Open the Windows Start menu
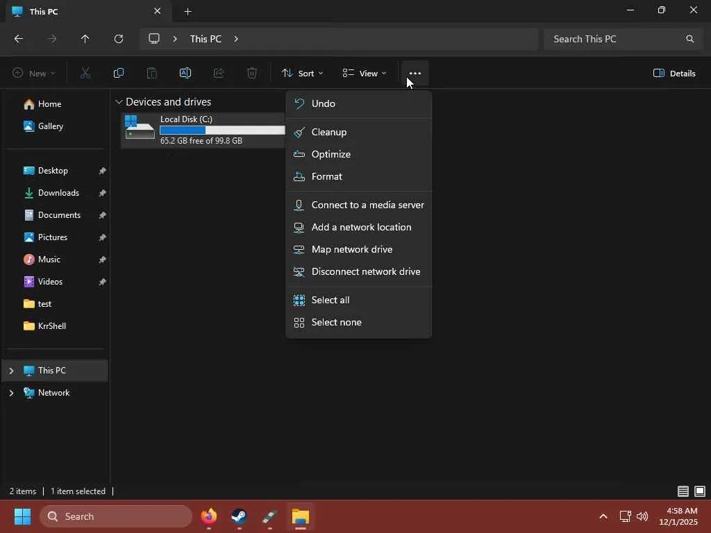Screen dimensions: 711x533 pyautogui.click(x=22, y=516)
